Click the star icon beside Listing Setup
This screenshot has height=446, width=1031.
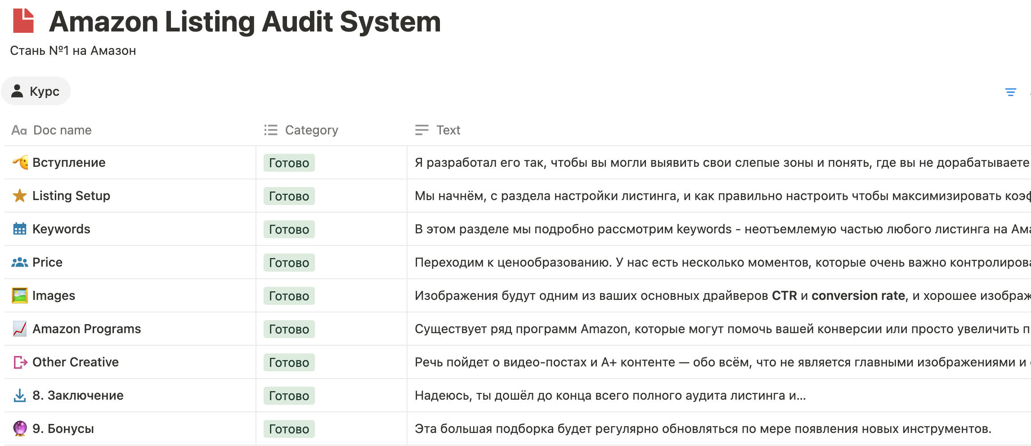(19, 196)
